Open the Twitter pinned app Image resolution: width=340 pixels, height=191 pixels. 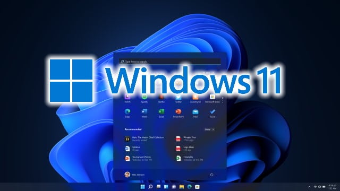pos(178,99)
